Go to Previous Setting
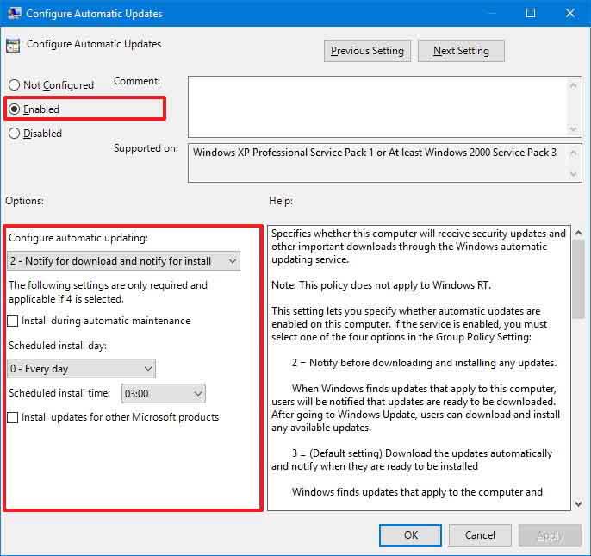The height and width of the screenshot is (556, 591). tap(367, 51)
